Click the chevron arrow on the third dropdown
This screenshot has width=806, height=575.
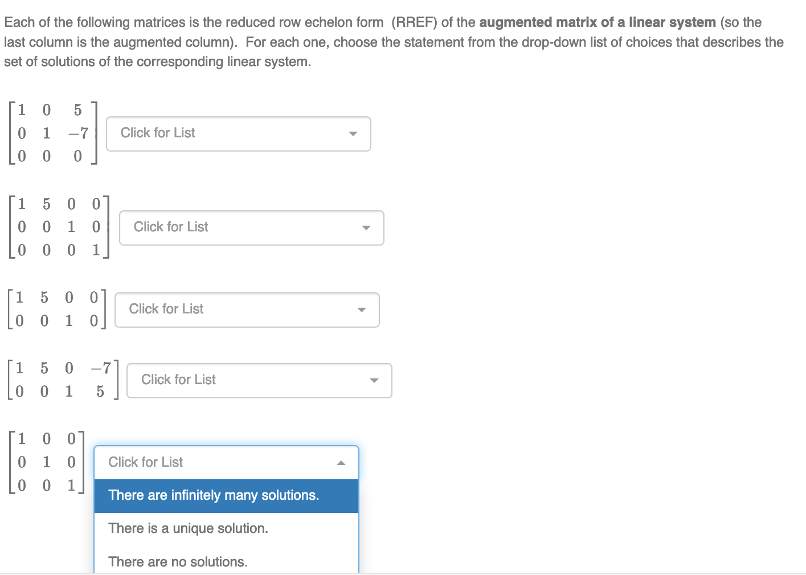click(362, 310)
